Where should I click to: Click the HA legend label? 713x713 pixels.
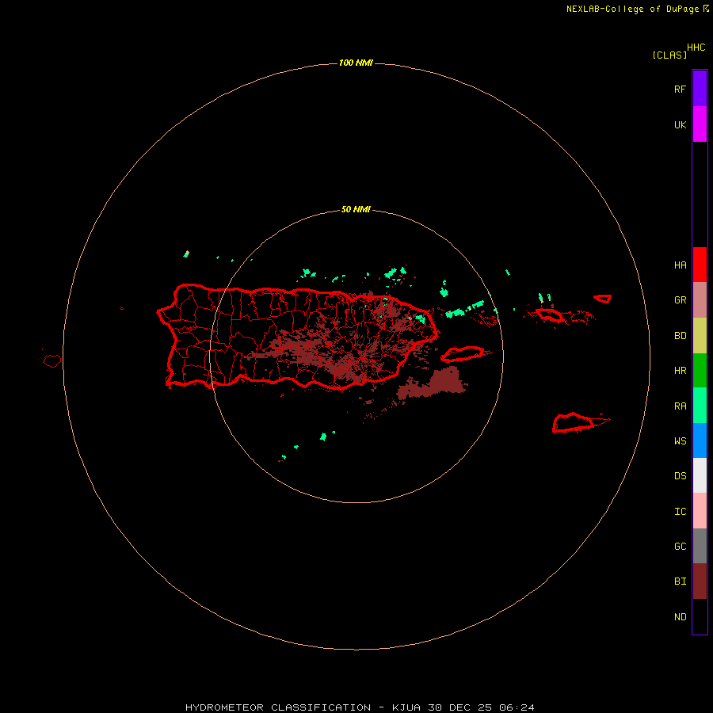pos(680,265)
